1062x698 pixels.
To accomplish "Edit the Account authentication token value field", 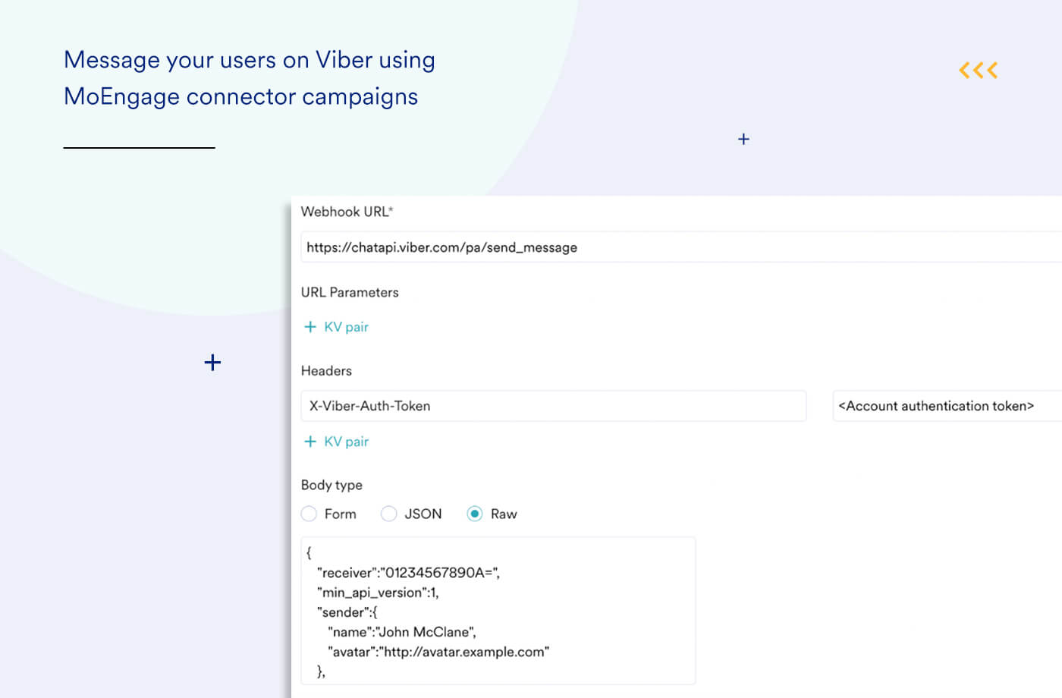I will pyautogui.click(x=947, y=406).
